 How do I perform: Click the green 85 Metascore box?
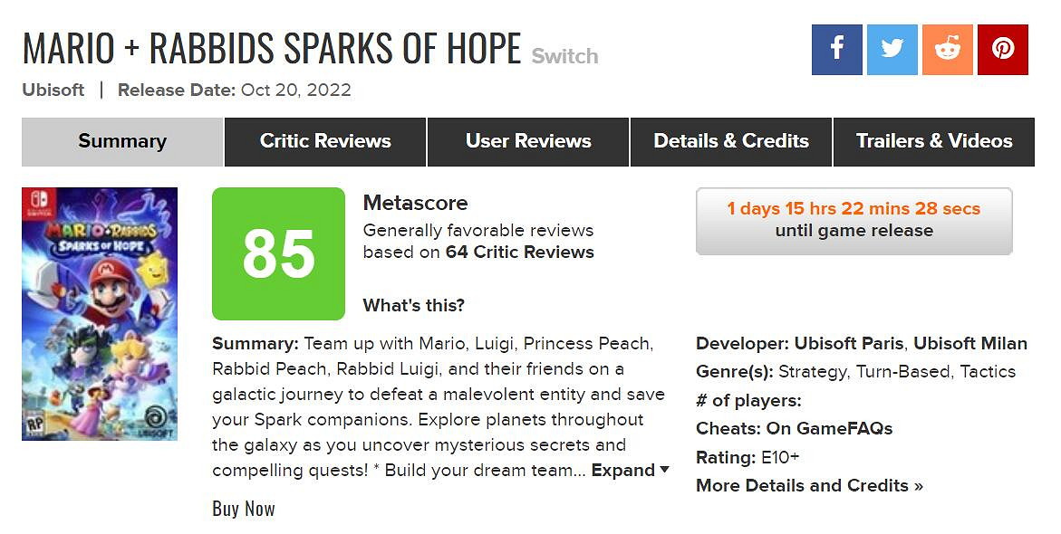(x=278, y=254)
